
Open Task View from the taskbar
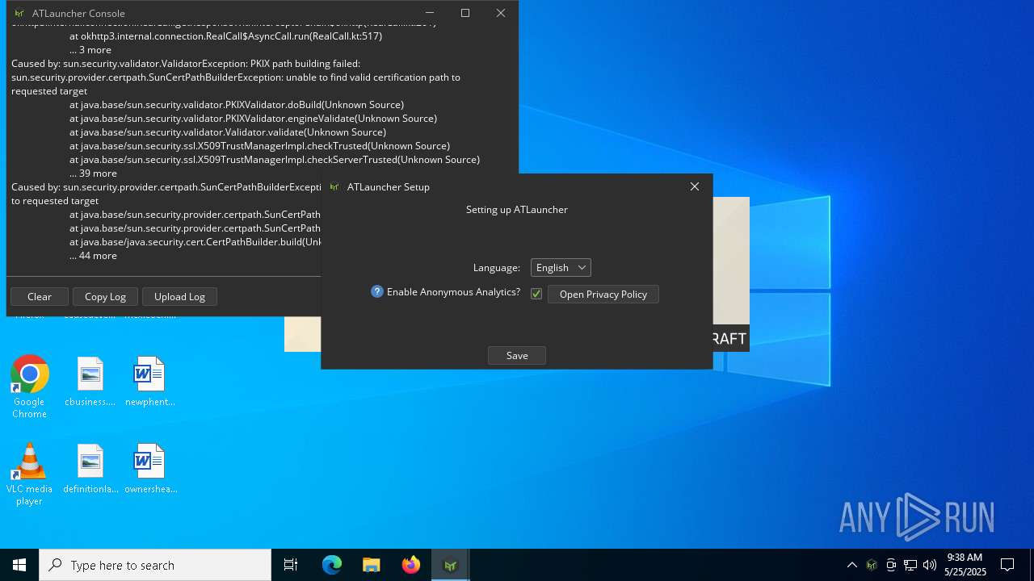[291, 565]
